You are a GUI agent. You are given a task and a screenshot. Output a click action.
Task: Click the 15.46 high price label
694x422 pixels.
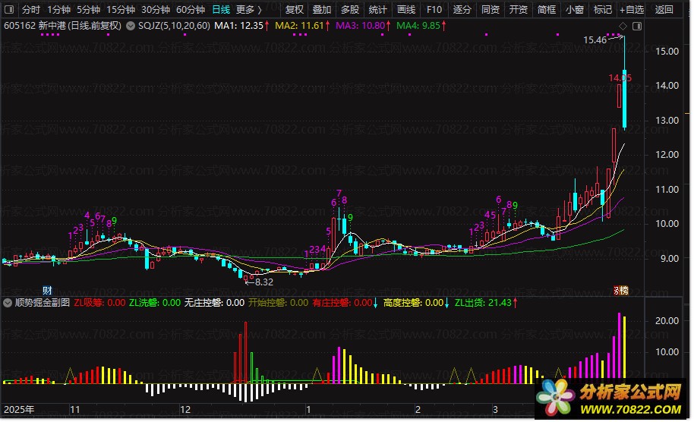pos(595,40)
